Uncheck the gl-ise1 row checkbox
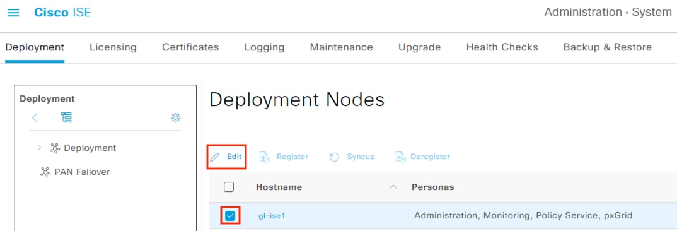Screen dimensions: 677x231 tap(230, 215)
